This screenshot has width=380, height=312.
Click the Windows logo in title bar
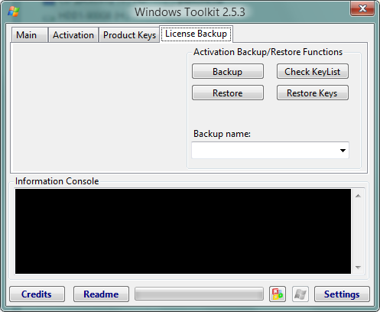[x=14, y=11]
